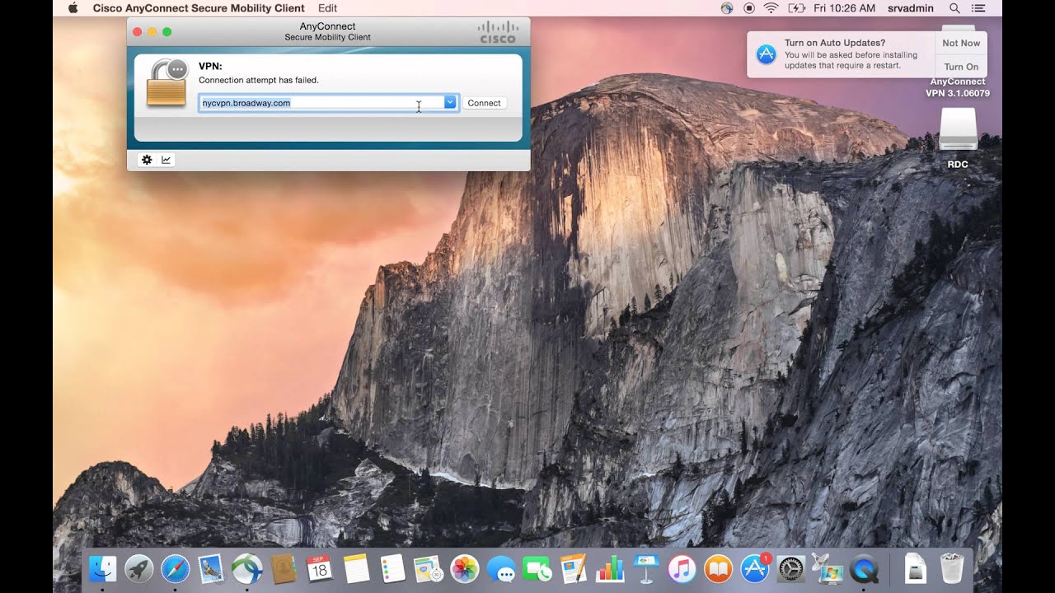Open Notification Center list icon

coord(978,8)
